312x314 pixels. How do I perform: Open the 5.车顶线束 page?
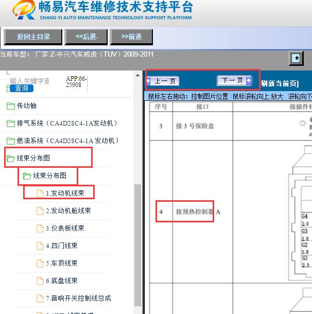(62, 263)
